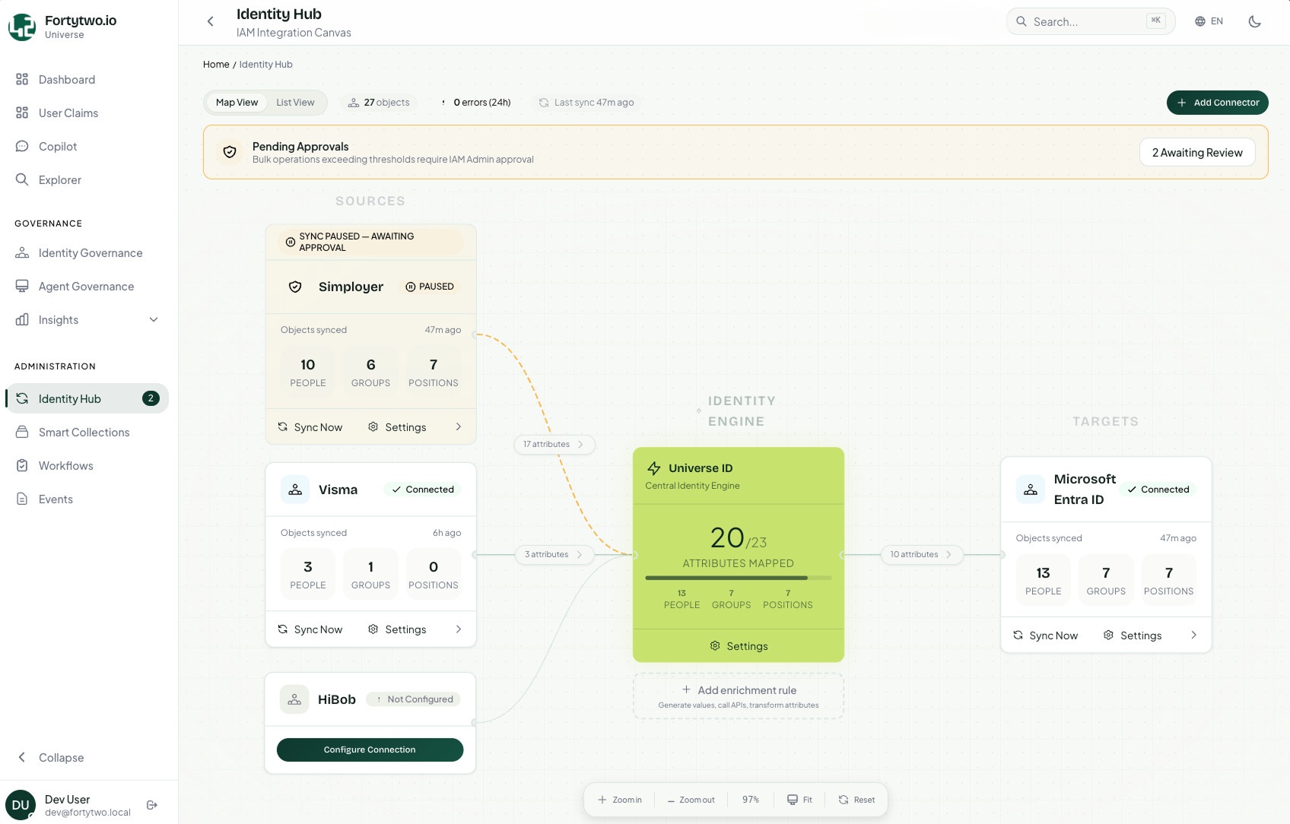Screen dimensions: 1290x824
Task: Open settings on the Universe ID engine card
Action: coord(738,645)
